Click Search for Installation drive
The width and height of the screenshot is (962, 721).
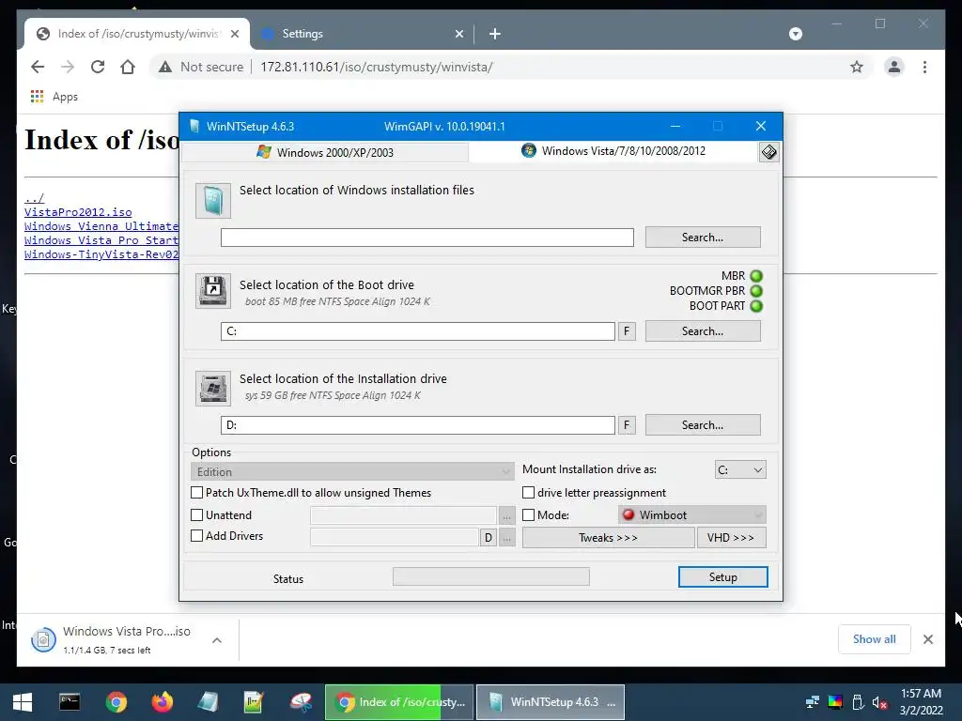703,425
